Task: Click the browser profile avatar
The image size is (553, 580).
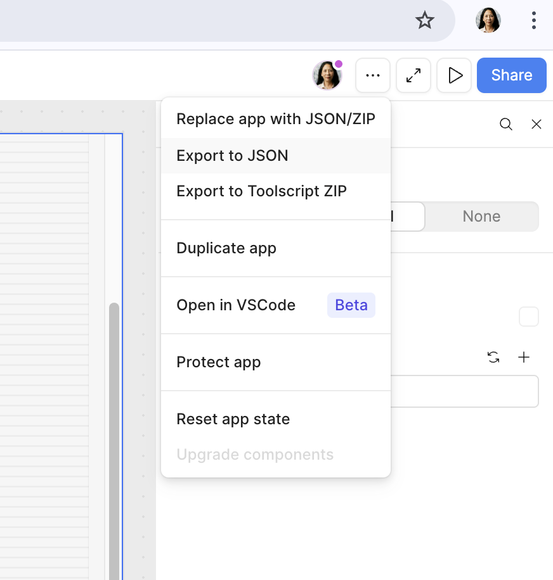Action: [x=488, y=21]
